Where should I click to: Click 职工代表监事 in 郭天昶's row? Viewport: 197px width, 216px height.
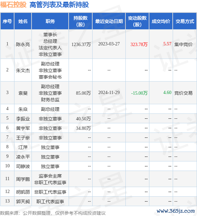click(x=50, y=202)
